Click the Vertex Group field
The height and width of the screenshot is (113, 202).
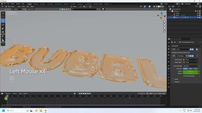click(190, 60)
